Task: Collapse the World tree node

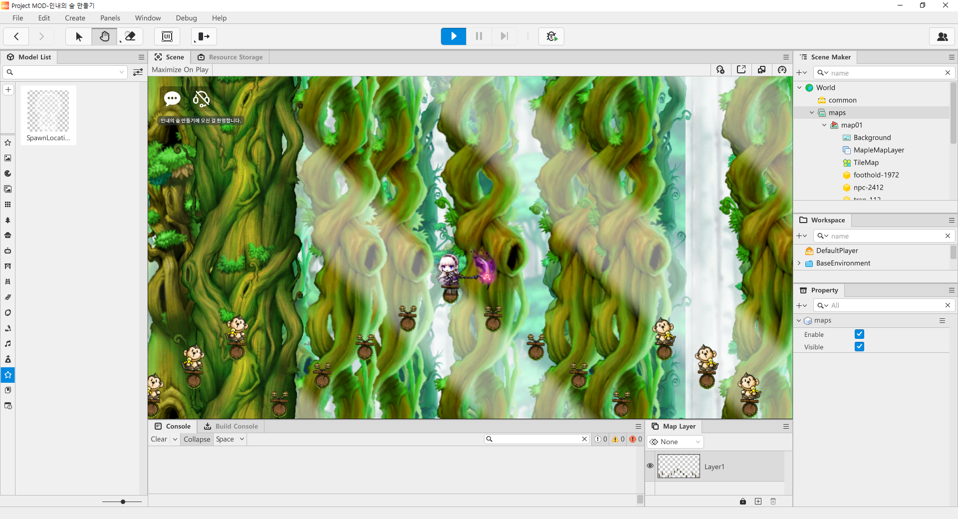Action: point(800,88)
